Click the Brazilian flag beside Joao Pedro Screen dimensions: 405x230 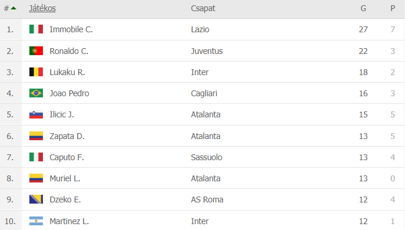tap(36, 93)
